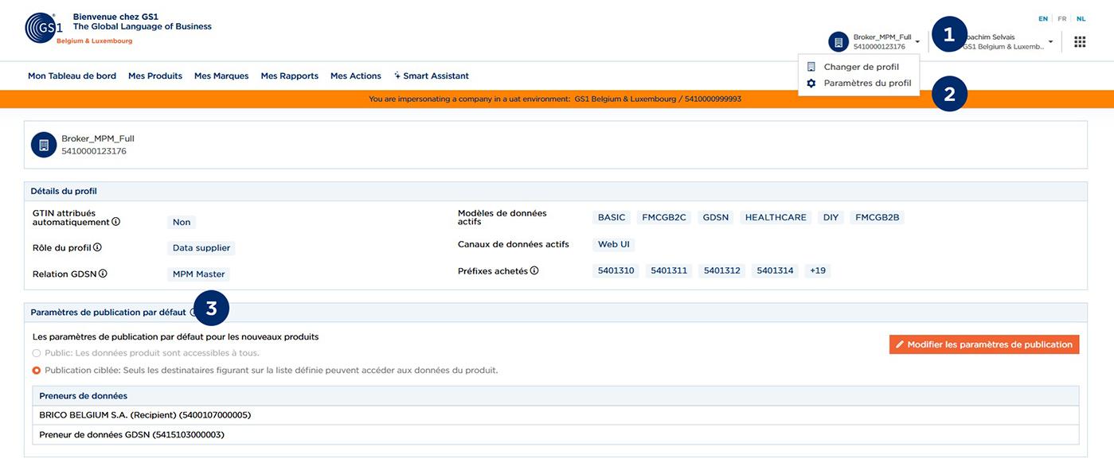Open Mon Tableau de bord menu
1114x474 pixels.
pyautogui.click(x=72, y=76)
